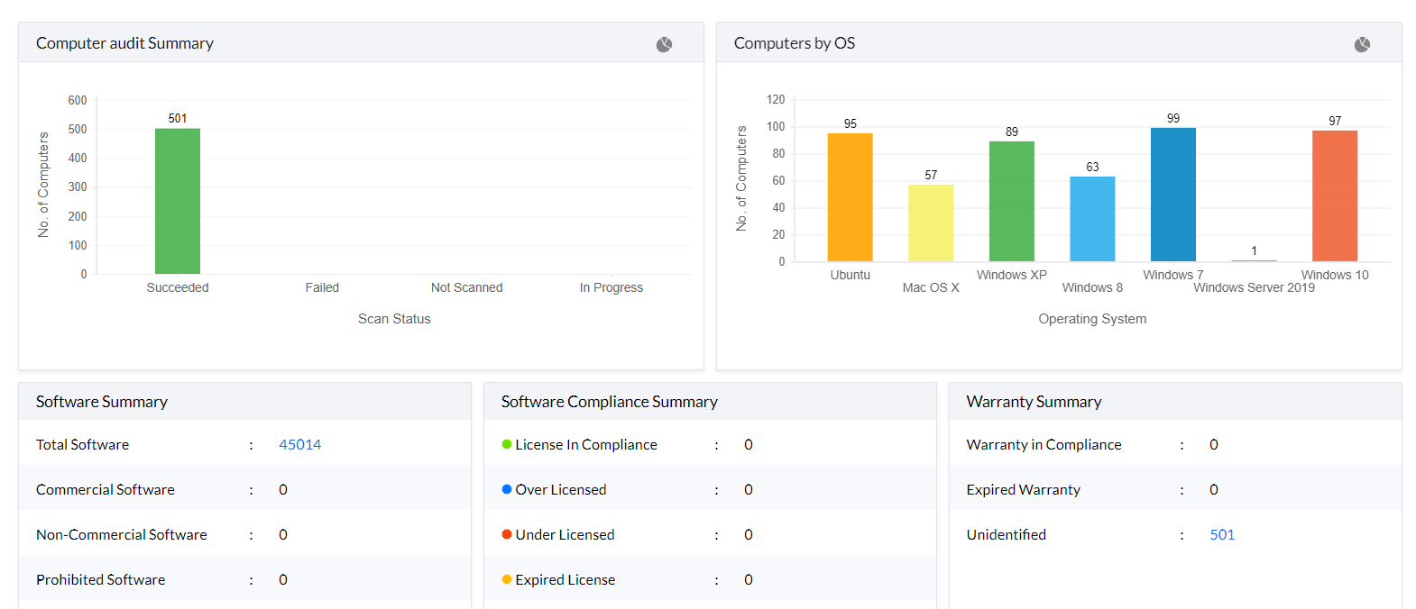Click the Failed scan status label

tap(322, 287)
